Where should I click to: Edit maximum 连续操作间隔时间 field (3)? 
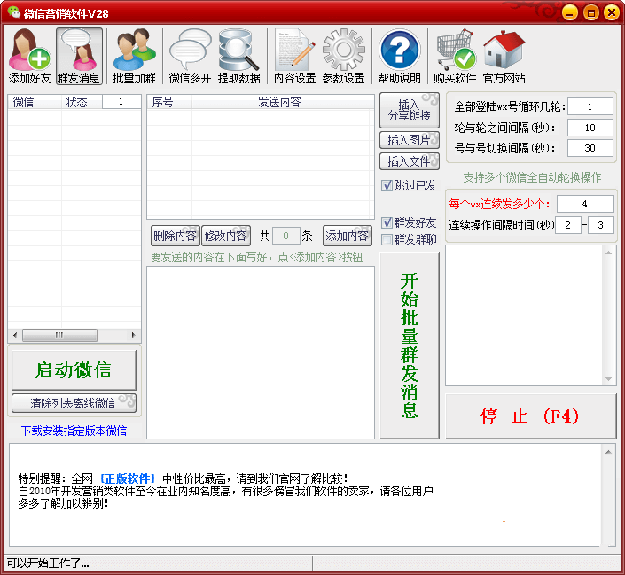coord(601,225)
